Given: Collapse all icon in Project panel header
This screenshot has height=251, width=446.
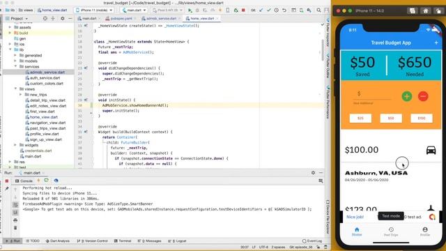Looking at the screenshot, I should [x=53, y=19].
